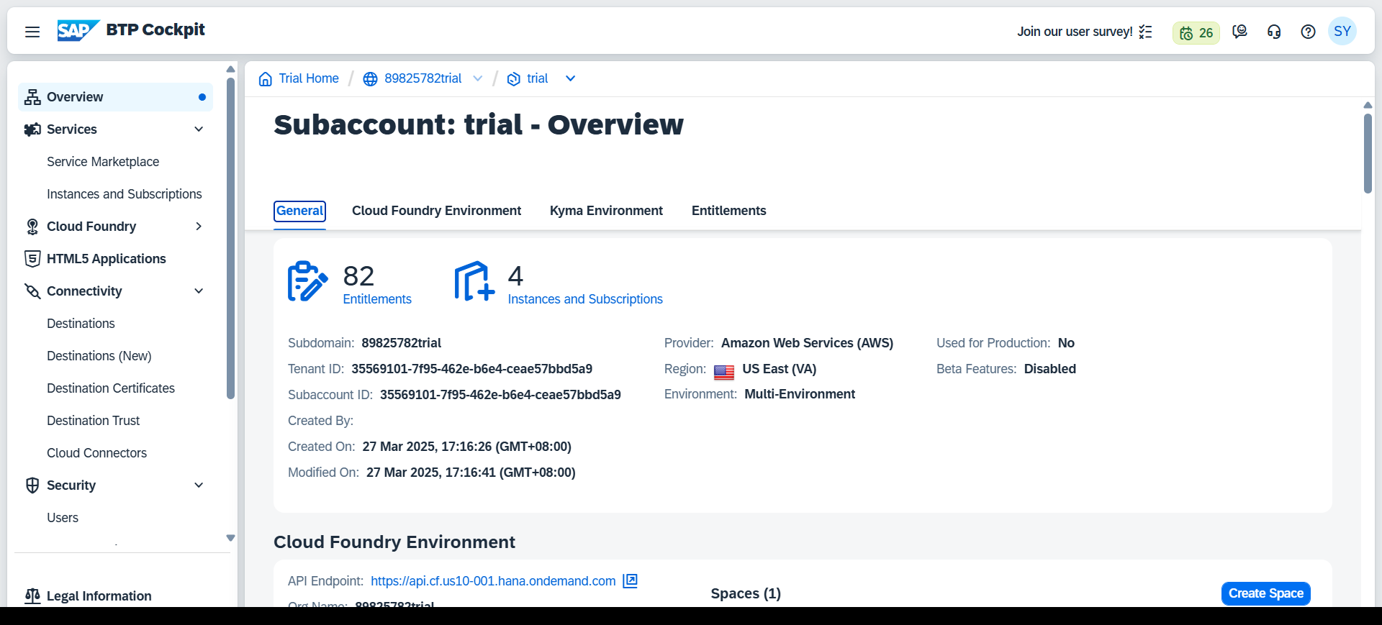The image size is (1382, 625).
Task: Click the Amazon Web Services (AWS) provider text
Action: (x=807, y=343)
